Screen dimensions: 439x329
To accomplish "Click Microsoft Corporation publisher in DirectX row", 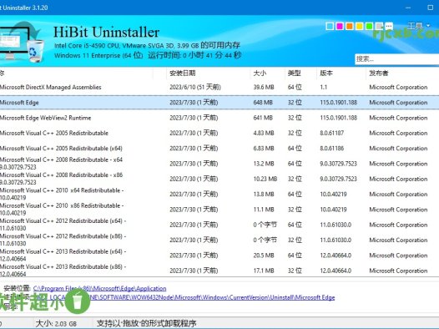I will pos(398,87).
